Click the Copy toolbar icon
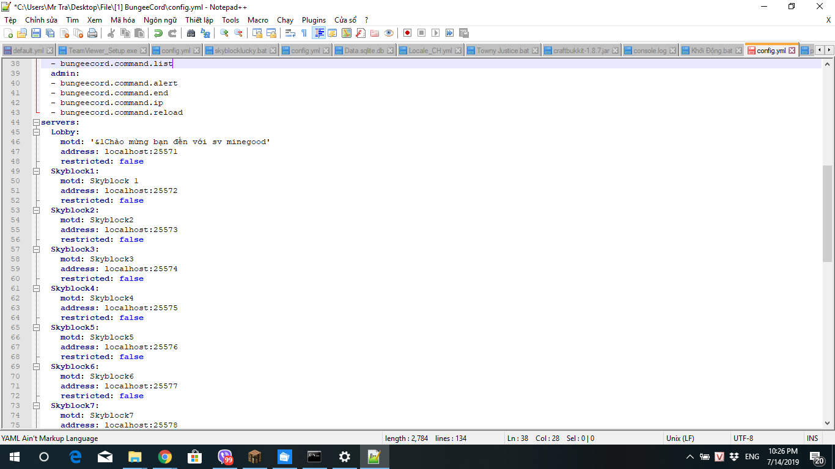 tap(125, 33)
